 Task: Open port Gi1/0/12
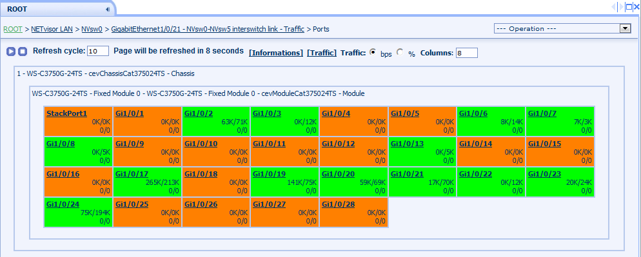338,144
